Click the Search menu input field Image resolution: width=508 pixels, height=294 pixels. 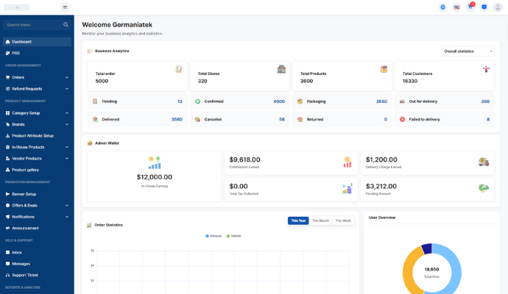point(33,24)
